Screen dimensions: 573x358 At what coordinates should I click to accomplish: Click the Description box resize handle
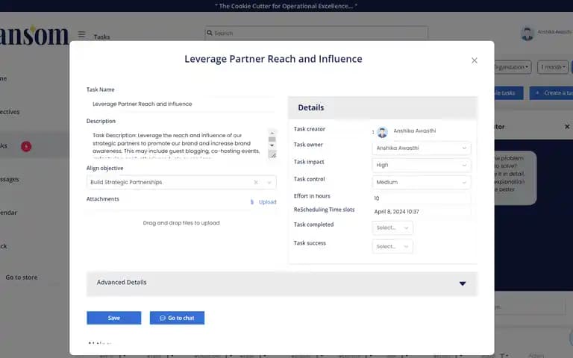click(272, 155)
